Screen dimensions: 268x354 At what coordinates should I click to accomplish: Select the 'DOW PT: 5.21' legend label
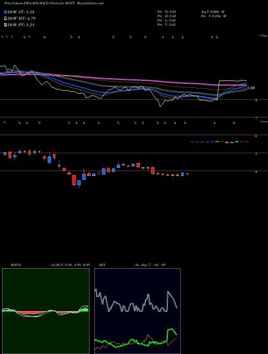click(x=21, y=25)
